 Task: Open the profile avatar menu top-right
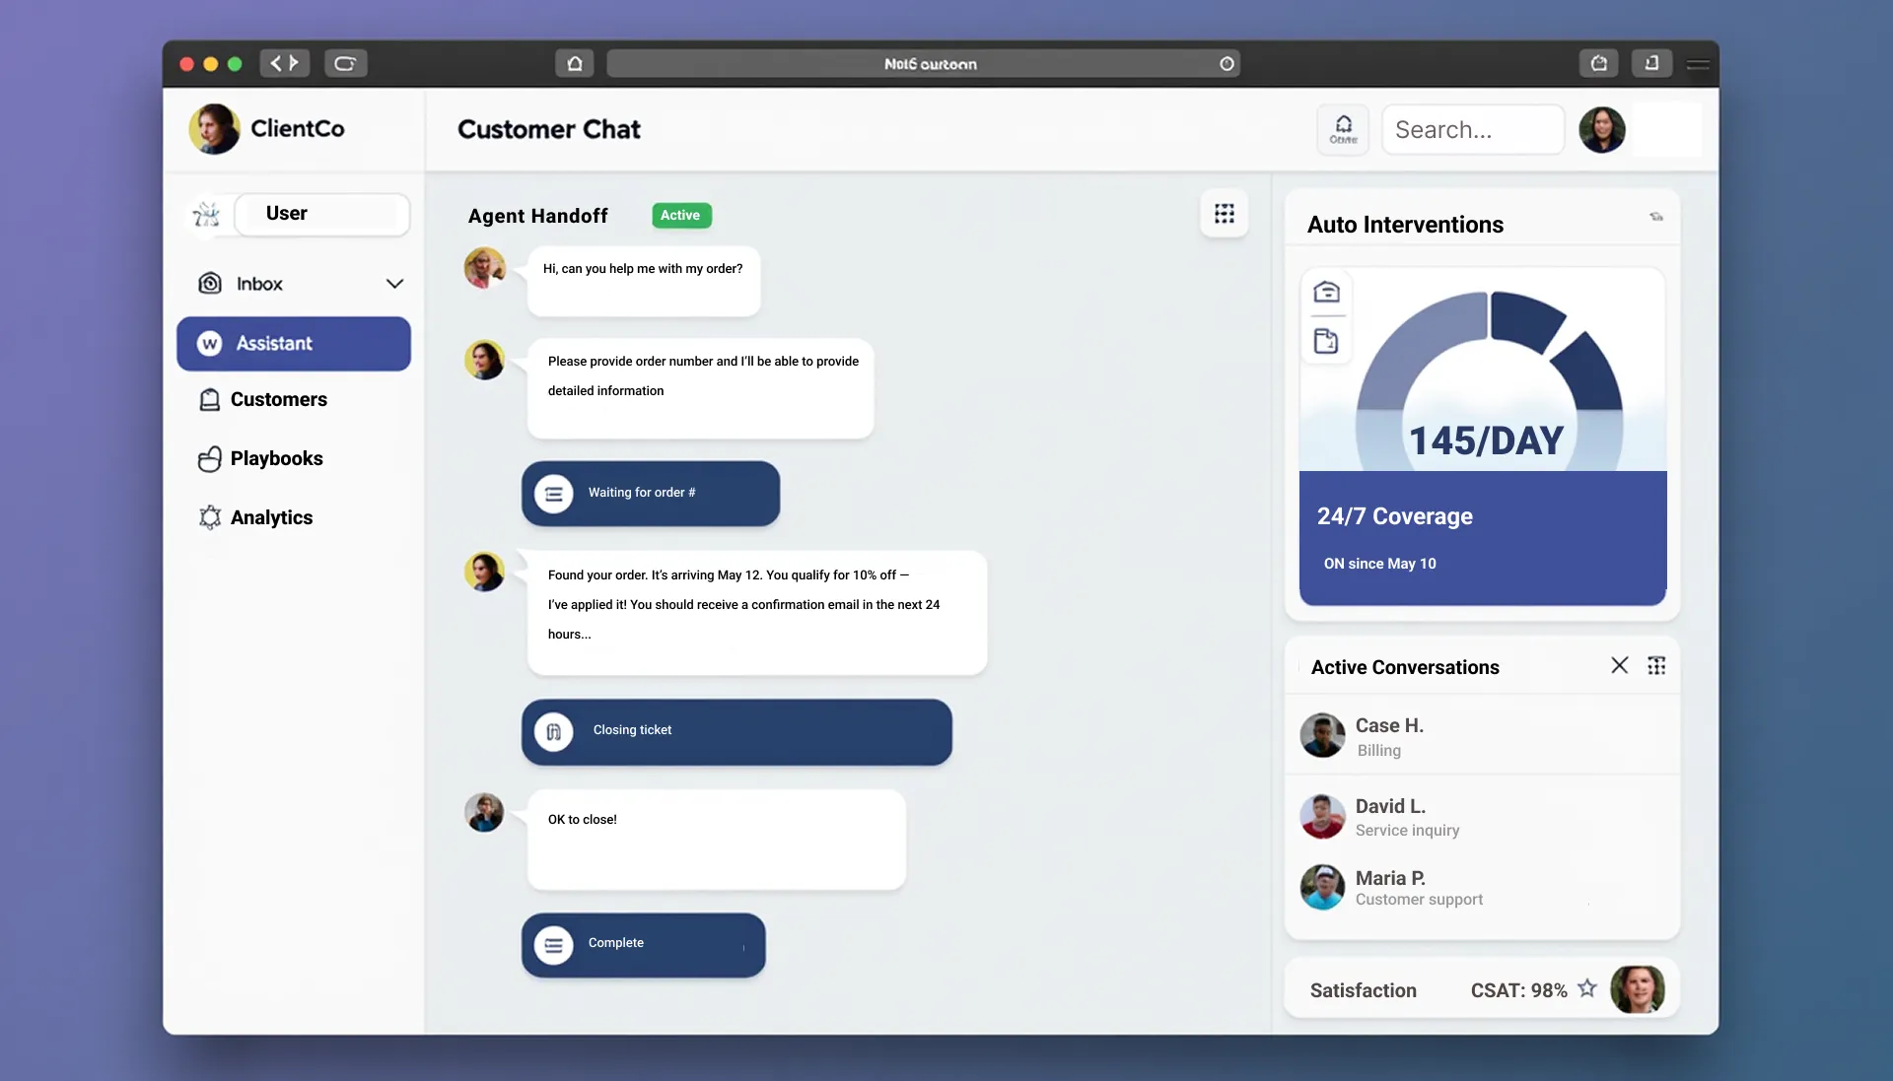click(1602, 129)
